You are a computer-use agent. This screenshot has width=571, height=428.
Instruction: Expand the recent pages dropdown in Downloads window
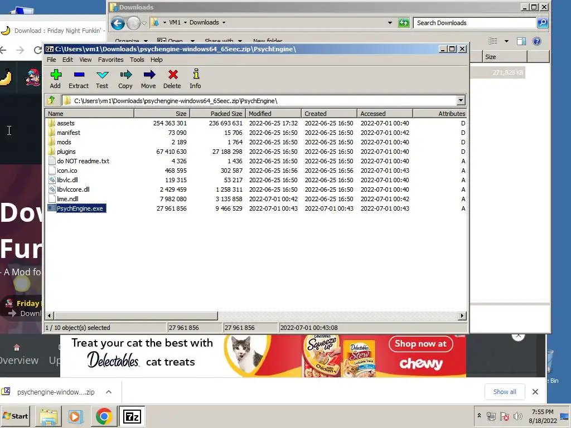click(144, 23)
